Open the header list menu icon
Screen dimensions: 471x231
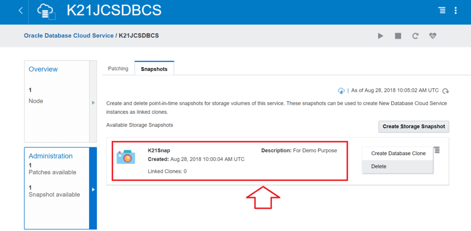pos(442,11)
